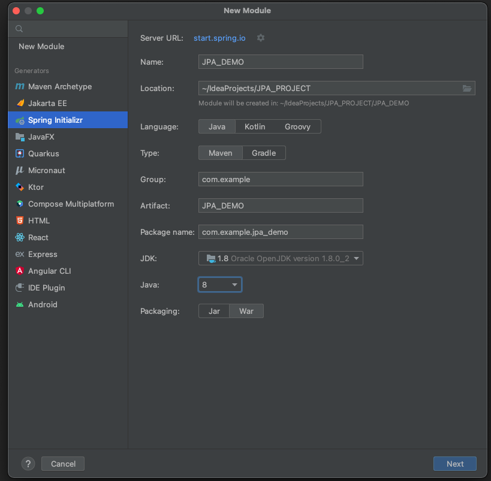The image size is (491, 481).
Task: Click the Maven Archetype icon in generators
Action: coord(20,86)
